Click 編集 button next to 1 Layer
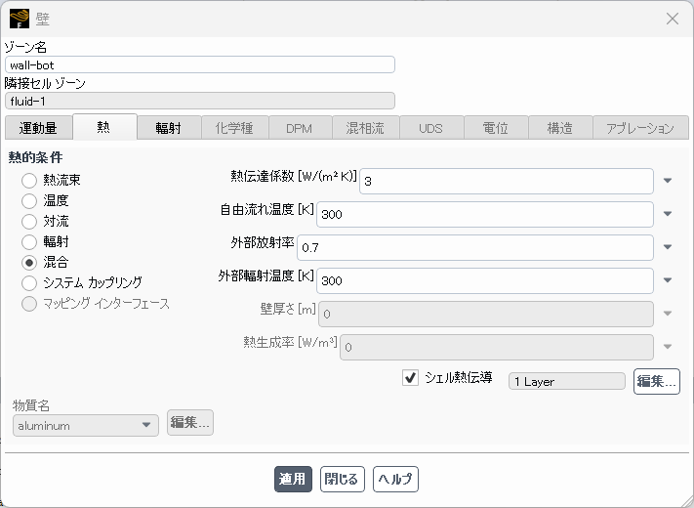 tap(656, 381)
